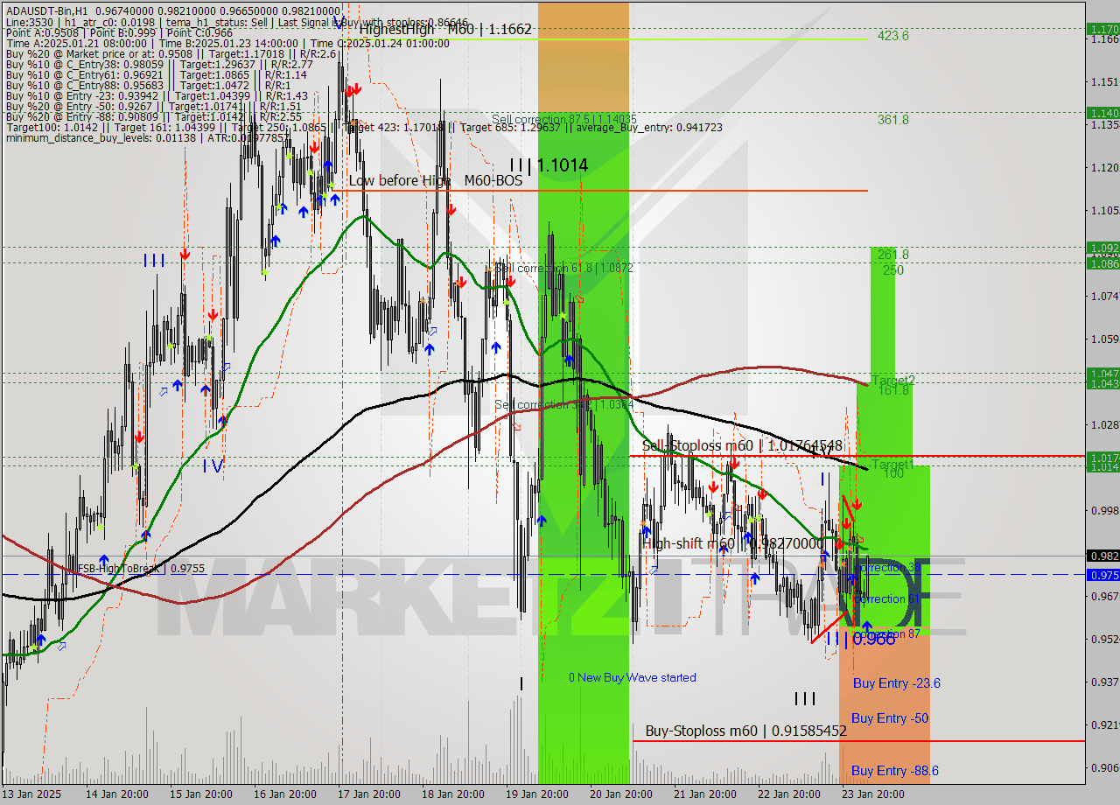Click the Sell-Stoploss m60 | 1.01764548 label
Screen dimensions: 1120x805
tap(742, 445)
